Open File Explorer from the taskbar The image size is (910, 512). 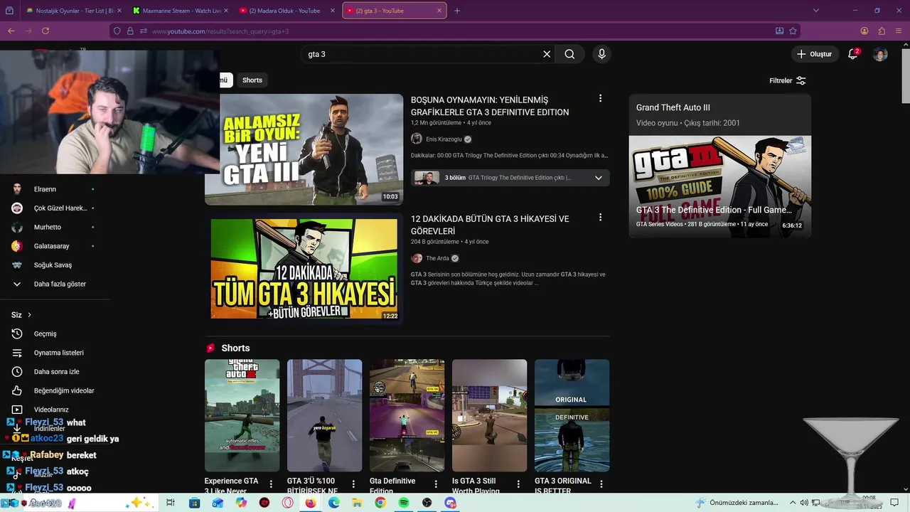[358, 503]
